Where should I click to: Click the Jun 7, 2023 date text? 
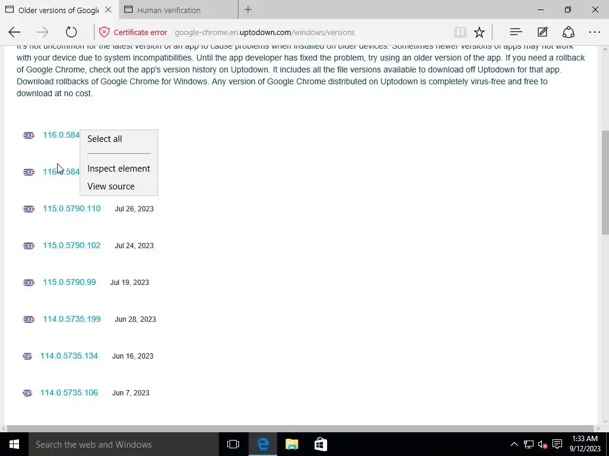click(x=130, y=393)
